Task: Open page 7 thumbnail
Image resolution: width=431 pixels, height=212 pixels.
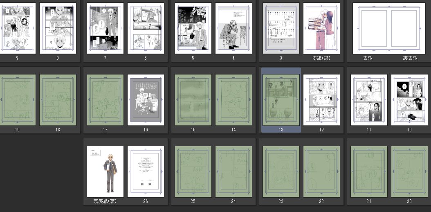Action: 105,28
